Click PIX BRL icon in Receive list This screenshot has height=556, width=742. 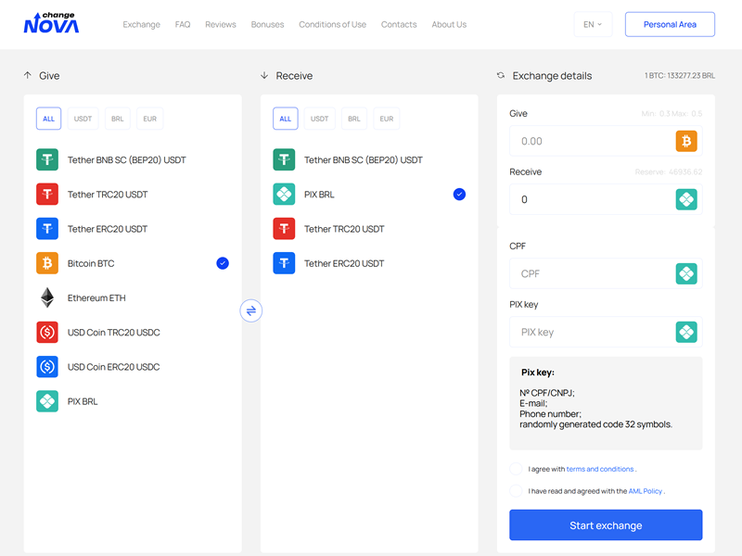coord(284,195)
